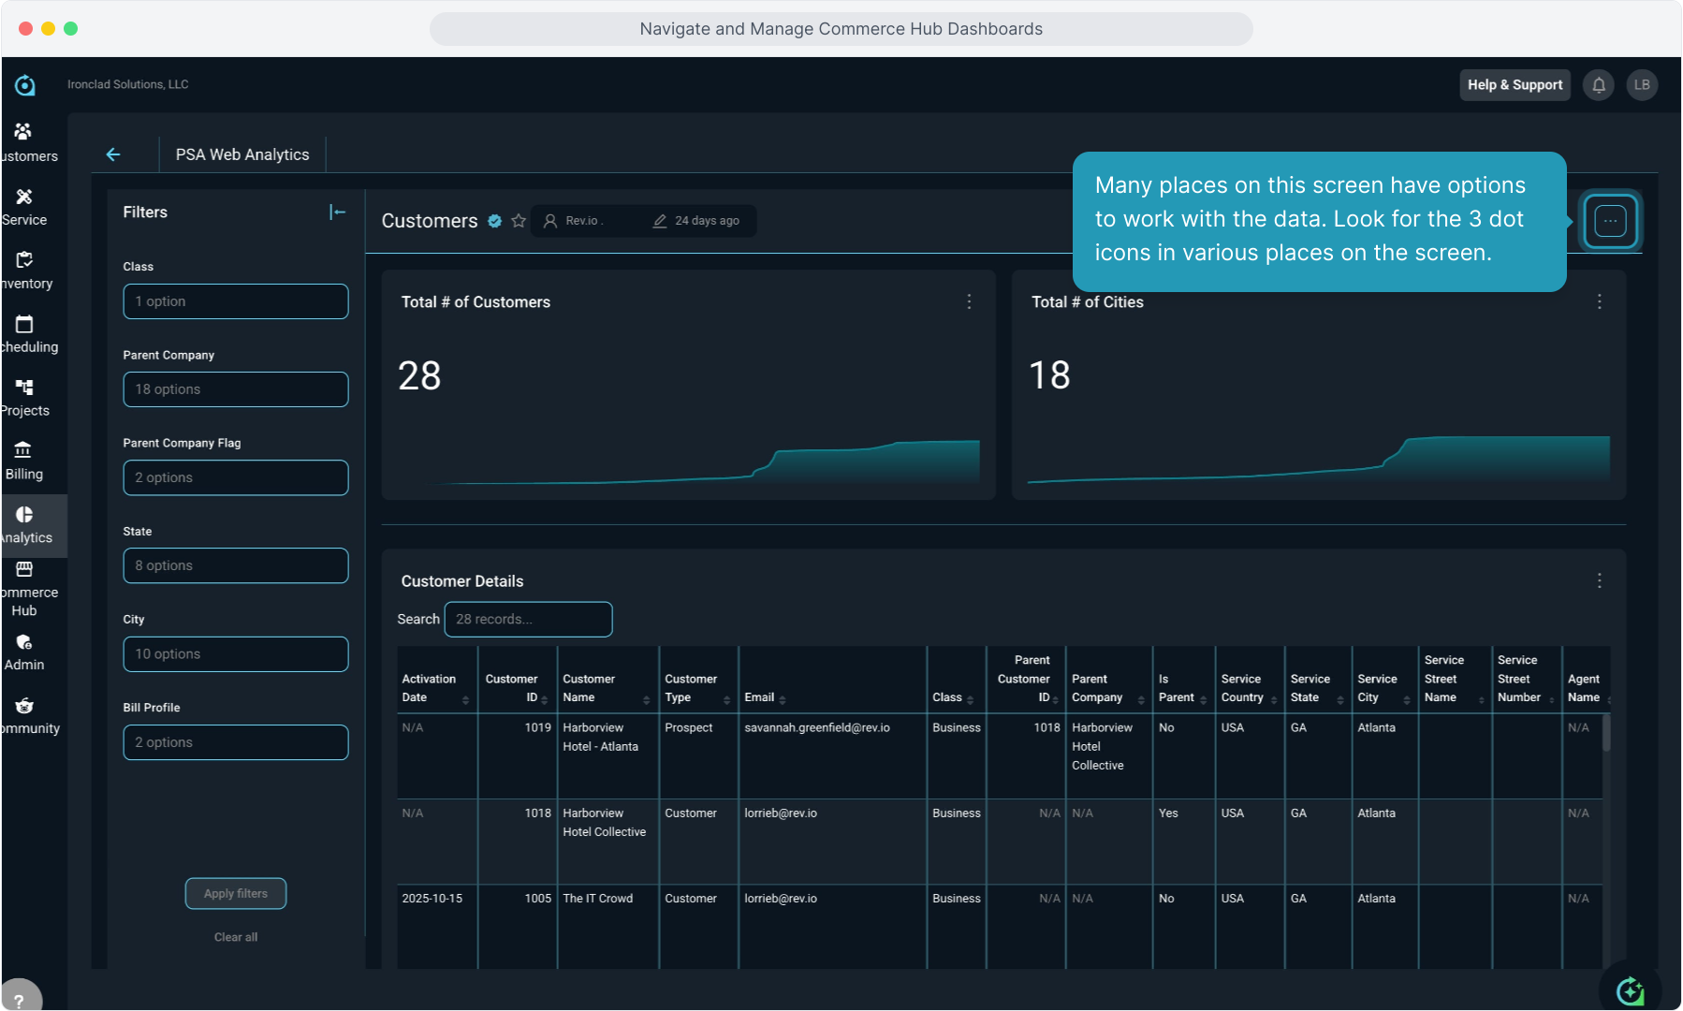The width and height of the screenshot is (1683, 1011).
Task: Collapse the Filters panel
Action: 337,212
